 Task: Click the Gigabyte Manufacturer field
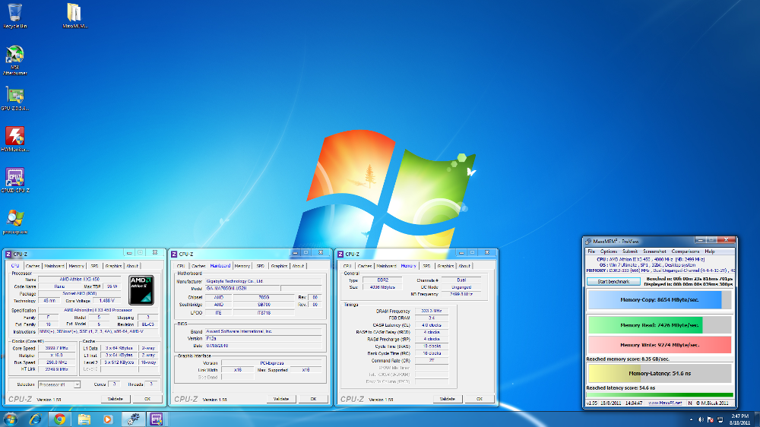pos(263,281)
